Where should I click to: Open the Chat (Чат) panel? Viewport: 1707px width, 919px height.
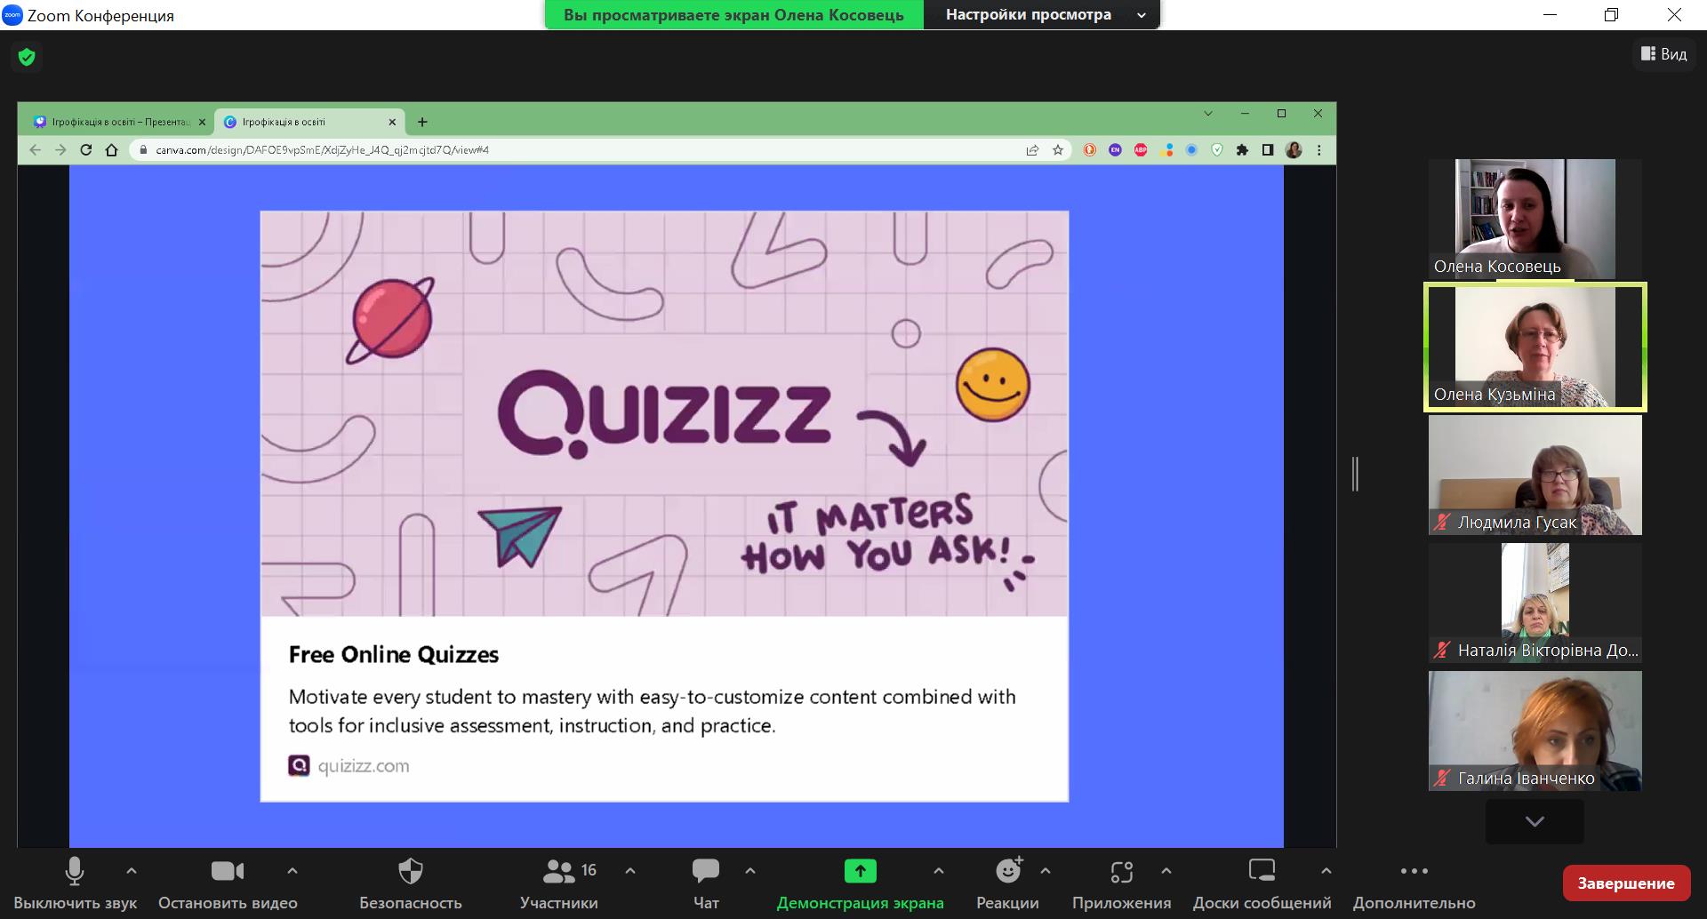[706, 883]
